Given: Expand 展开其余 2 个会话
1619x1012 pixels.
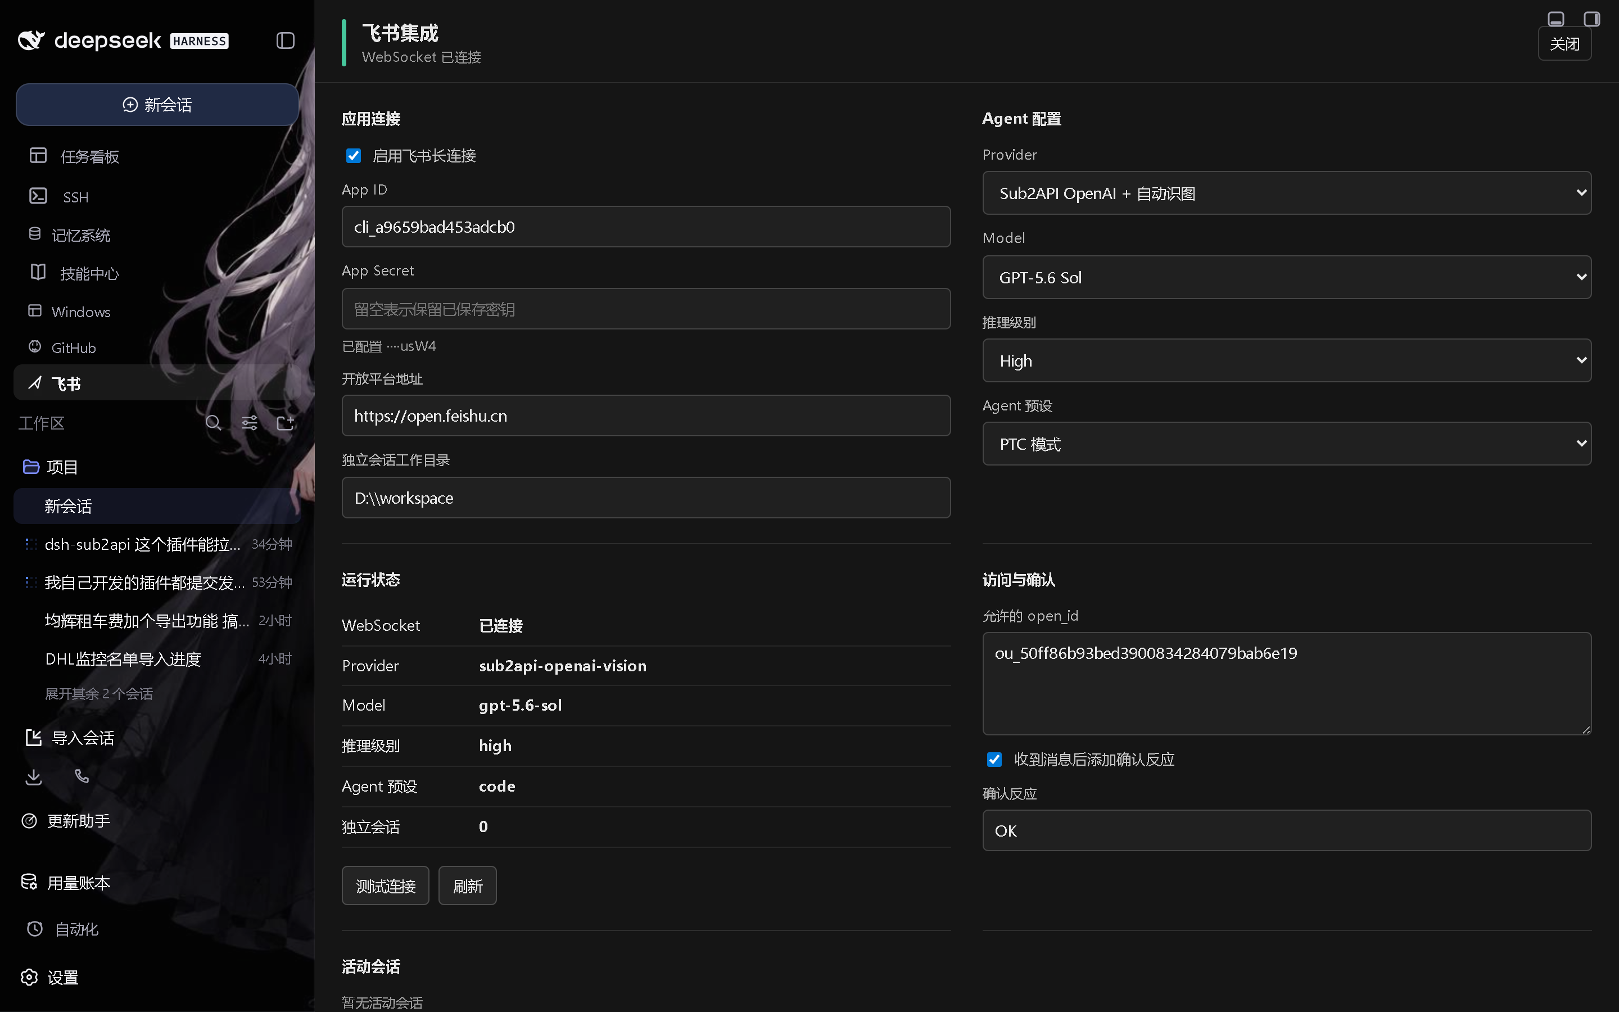Looking at the screenshot, I should (x=99, y=694).
